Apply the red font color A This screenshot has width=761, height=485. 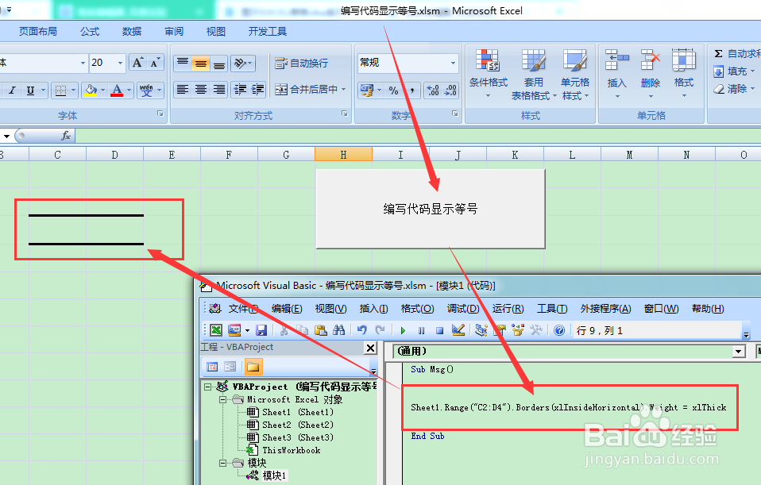[x=117, y=90]
